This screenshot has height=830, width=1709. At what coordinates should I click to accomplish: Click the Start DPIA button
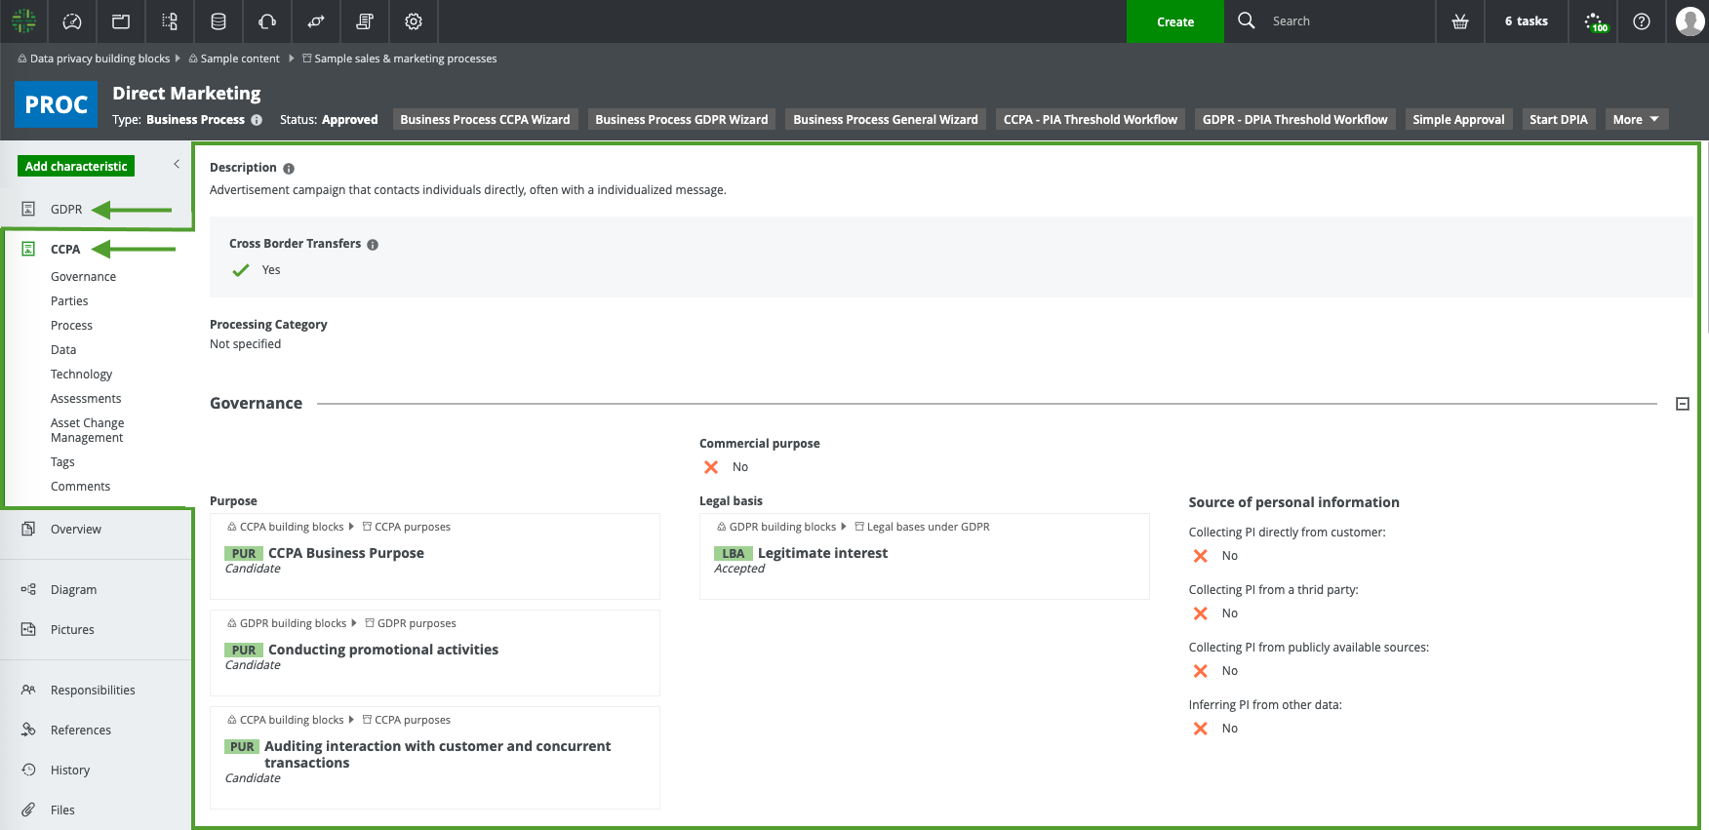coord(1558,120)
